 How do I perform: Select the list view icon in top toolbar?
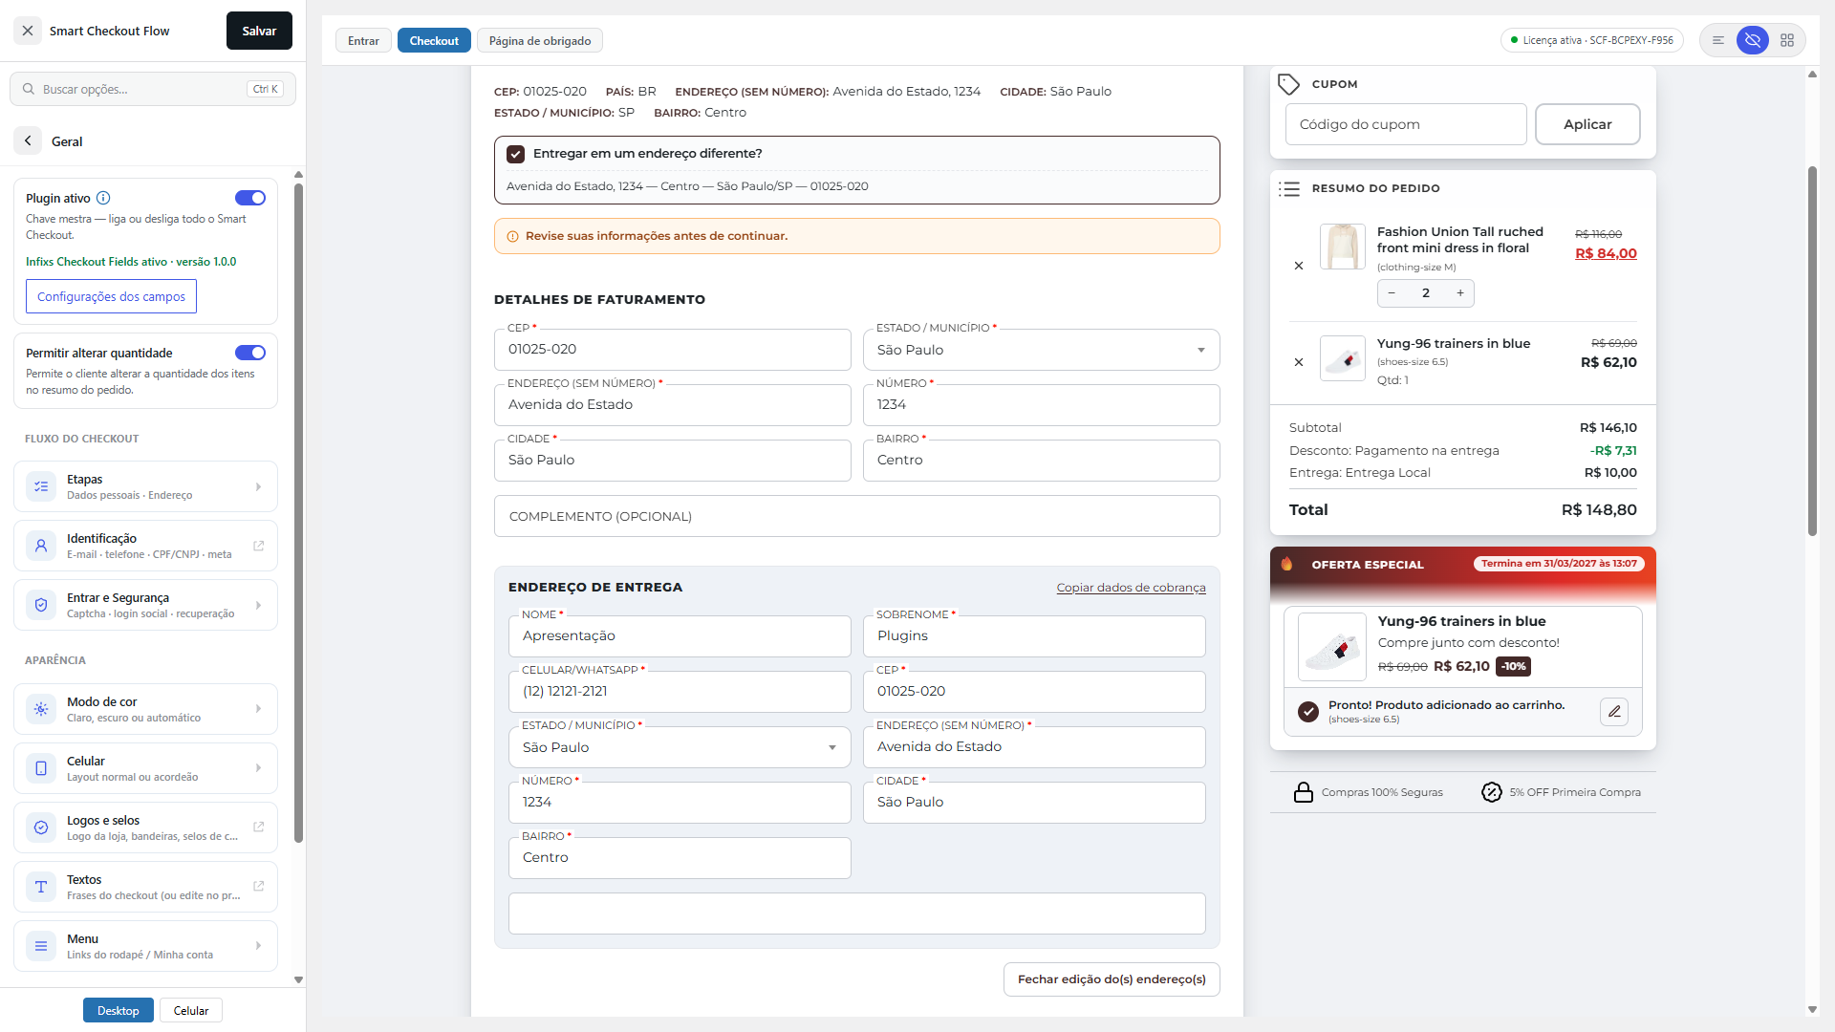click(x=1718, y=40)
